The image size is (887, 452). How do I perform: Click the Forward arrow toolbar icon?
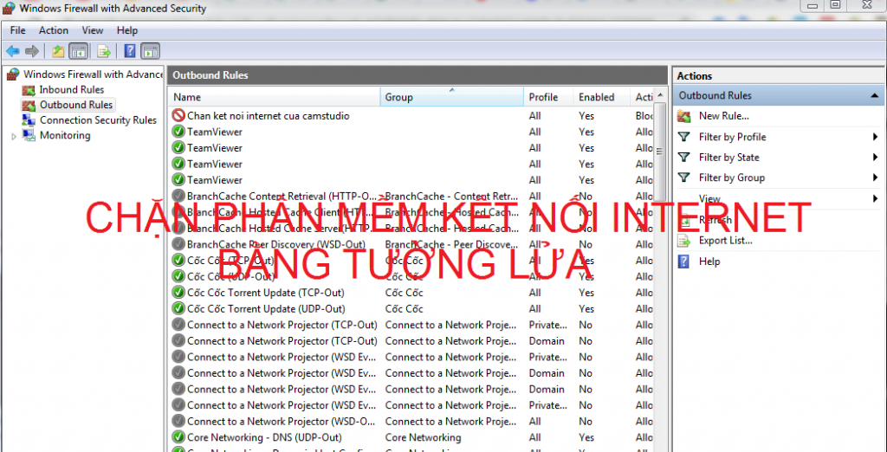click(x=32, y=51)
